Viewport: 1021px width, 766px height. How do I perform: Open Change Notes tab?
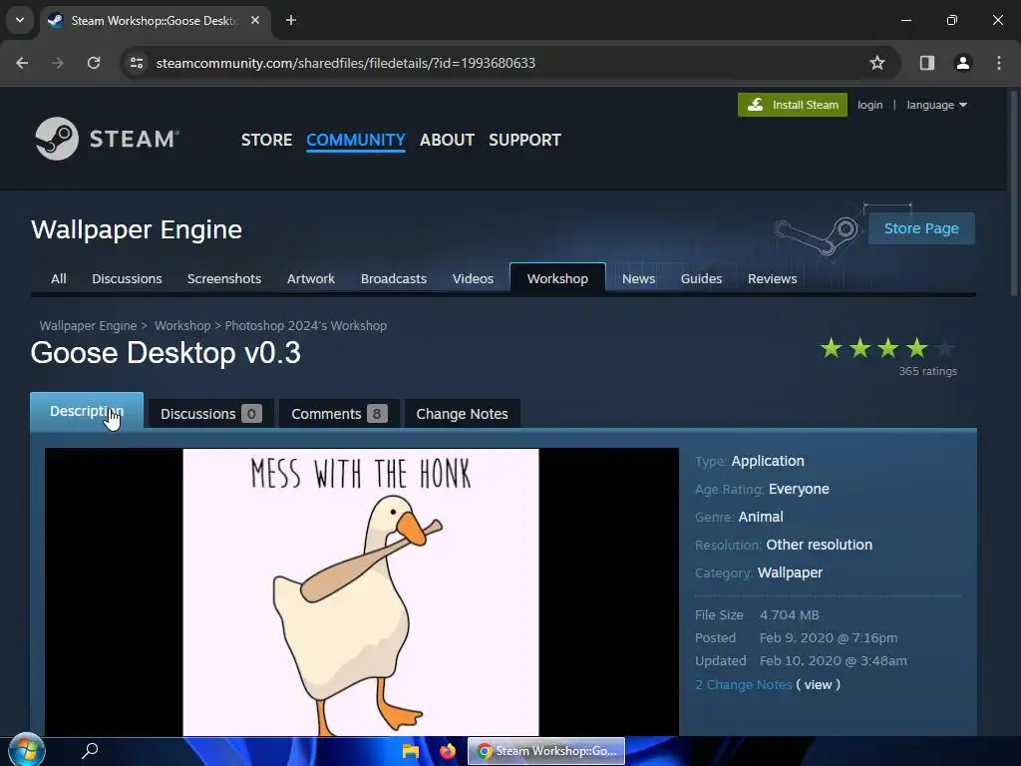(462, 414)
